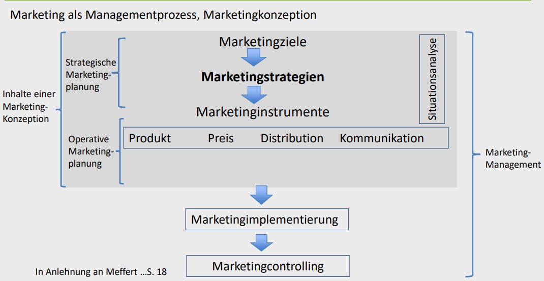
Task: Click the arrow below Marketingziele
Action: pyautogui.click(x=254, y=57)
